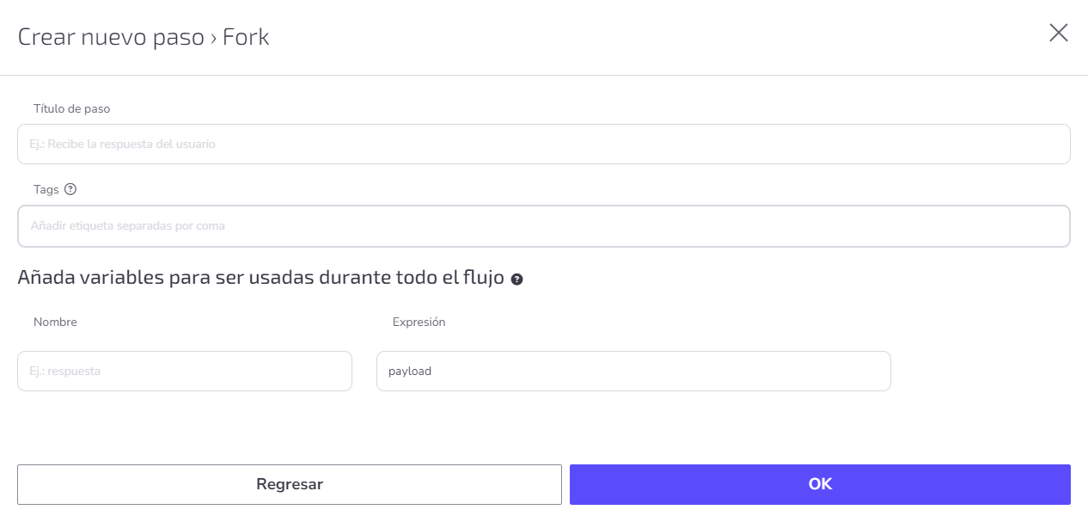Click the "payload" text value
The width and height of the screenshot is (1088, 522).
pos(410,372)
